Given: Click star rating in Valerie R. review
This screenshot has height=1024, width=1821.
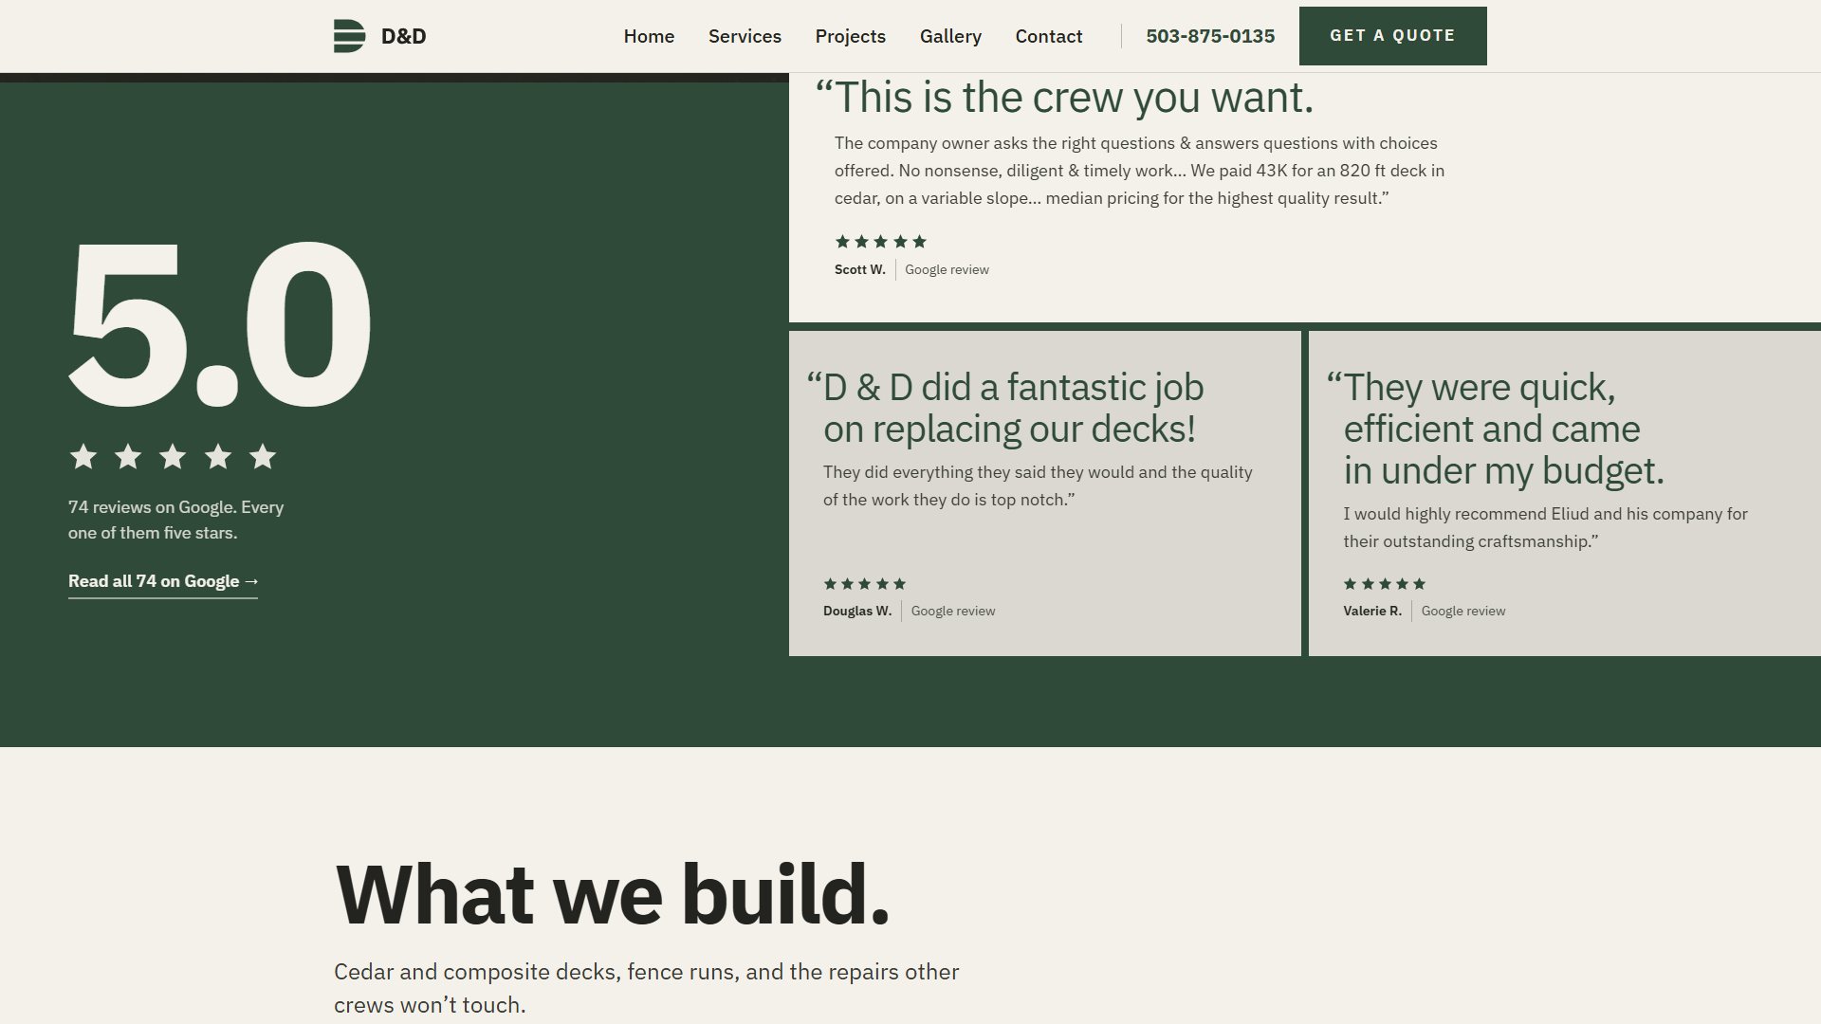Looking at the screenshot, I should 1384,584.
